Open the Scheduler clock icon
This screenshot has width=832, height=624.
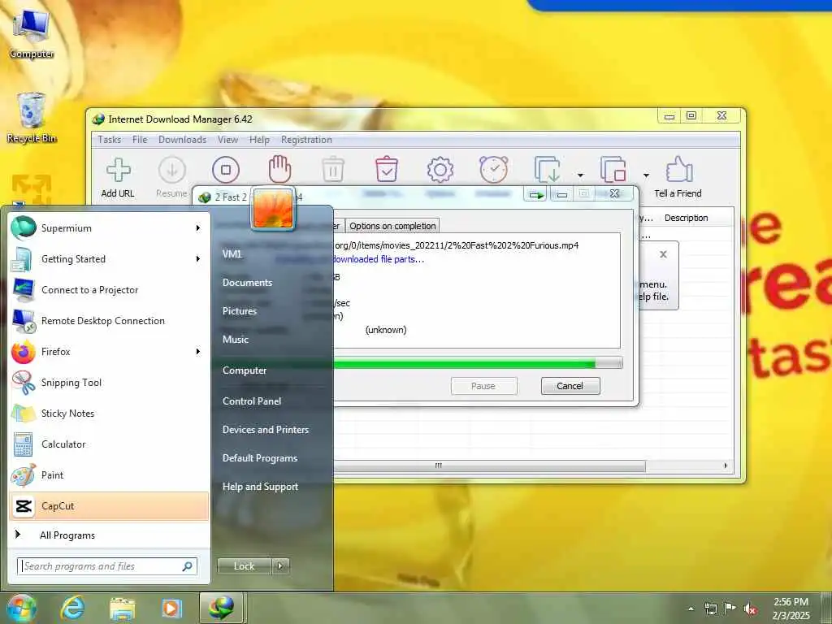coord(493,170)
